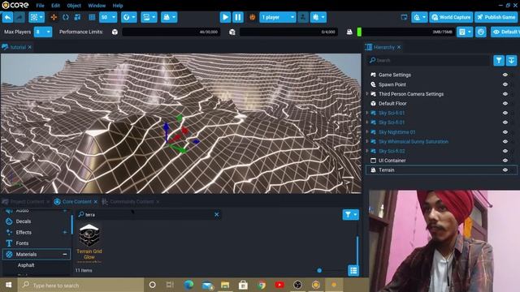
Task: Click the orange multiplayer preview icon
Action: pos(253,17)
